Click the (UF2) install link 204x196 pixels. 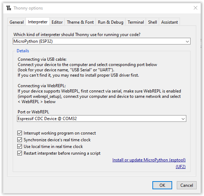tap(181, 166)
